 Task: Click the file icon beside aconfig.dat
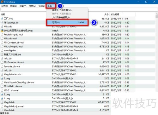pyautogui.click(x=2, y=50)
